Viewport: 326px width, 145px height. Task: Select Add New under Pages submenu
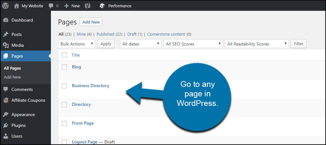tap(12, 77)
